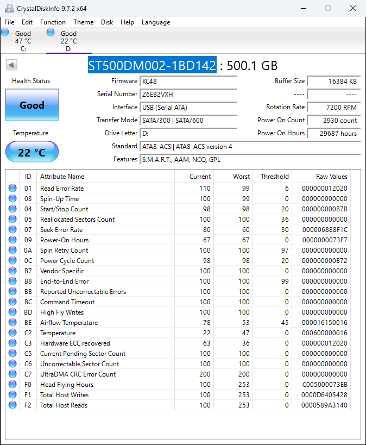The image size is (366, 445).
Task: Click status orb beside Spin-Up Time
Action: tap(12, 198)
